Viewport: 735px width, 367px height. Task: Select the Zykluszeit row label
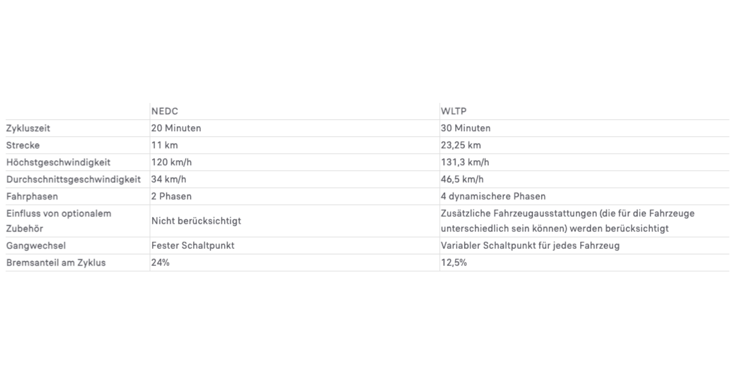tap(28, 128)
